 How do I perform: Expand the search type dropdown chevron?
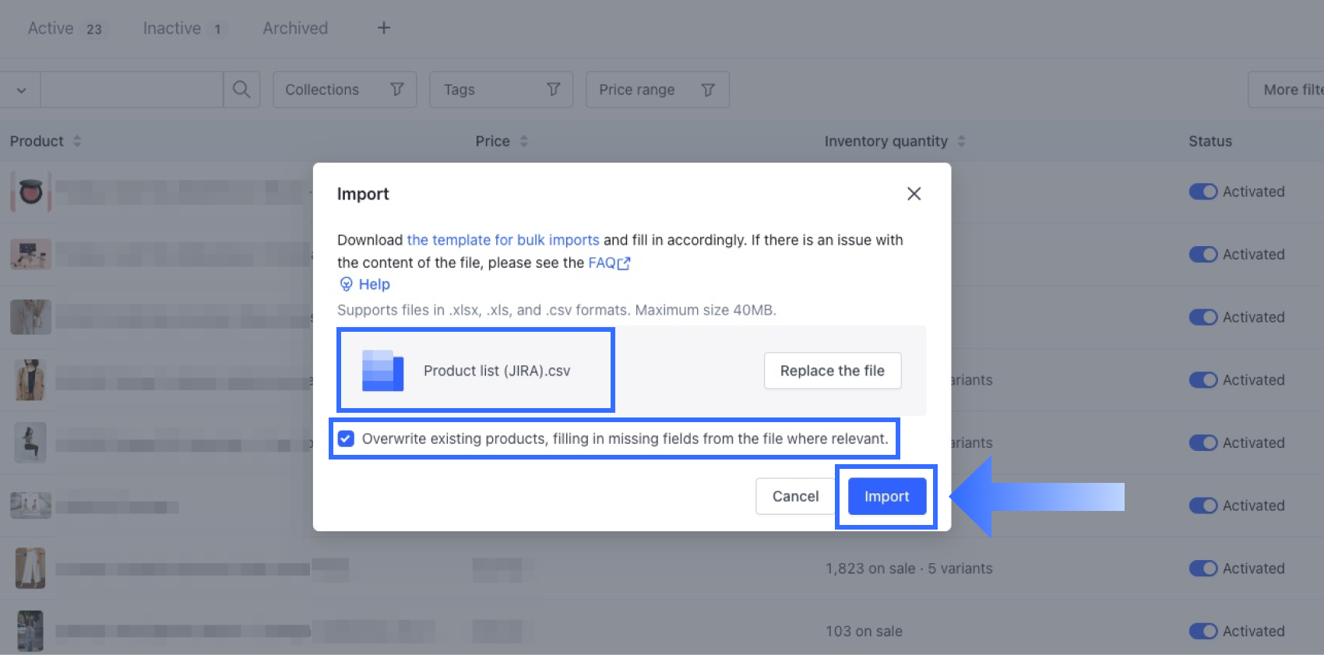[21, 90]
